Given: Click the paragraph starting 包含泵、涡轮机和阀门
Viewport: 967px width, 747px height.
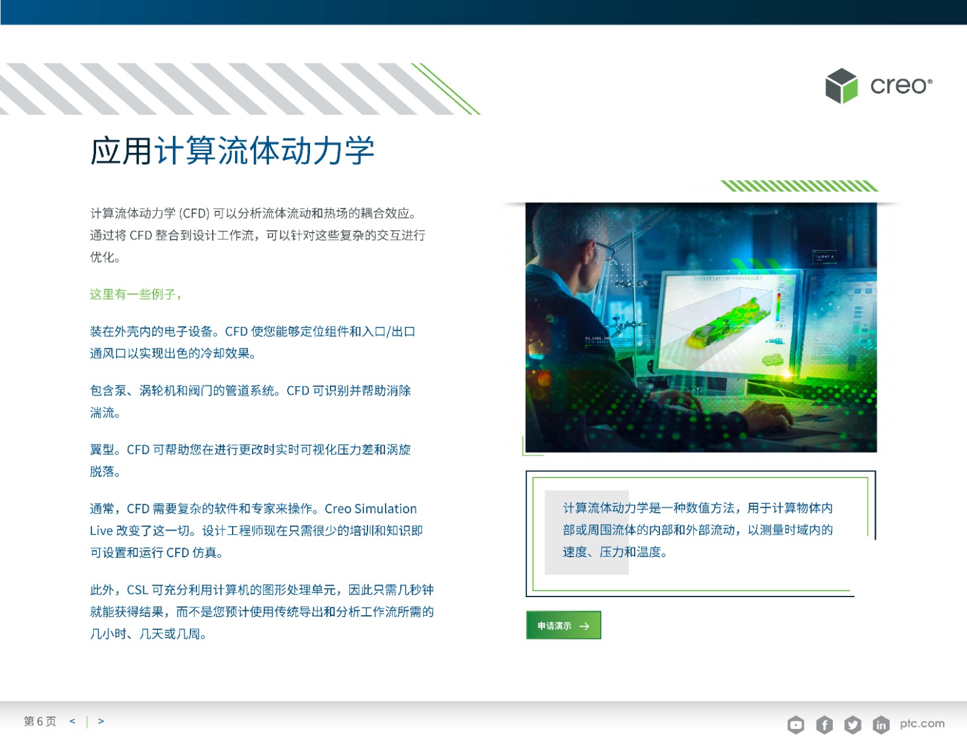Looking at the screenshot, I should [250, 401].
